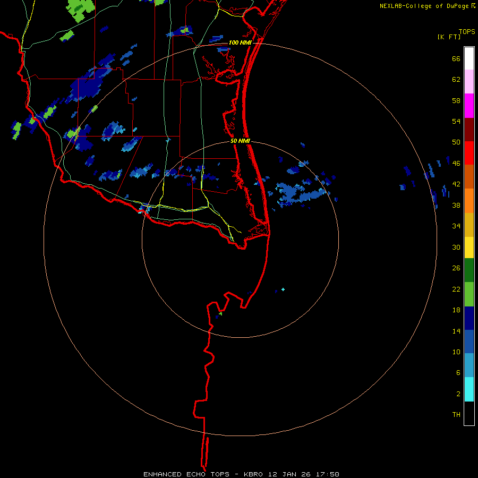Click the 'NEXLAB-College of DuPage' text
Screen dimensions: 478x478
[x=424, y=6]
